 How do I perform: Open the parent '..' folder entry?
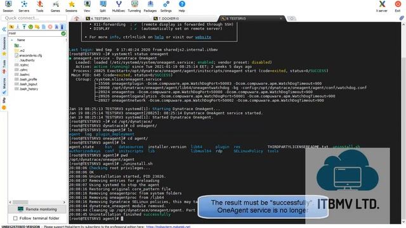pos(18,46)
